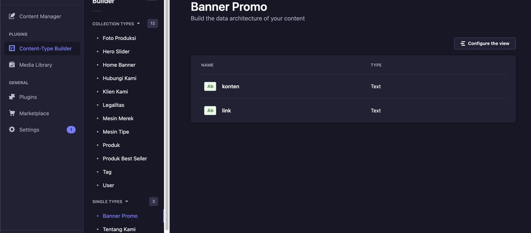Open the Hero Slider collection type
This screenshot has width=531, height=233.
coord(116,51)
